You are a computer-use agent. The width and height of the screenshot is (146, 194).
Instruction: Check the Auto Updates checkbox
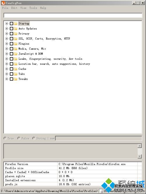coord(11,29)
